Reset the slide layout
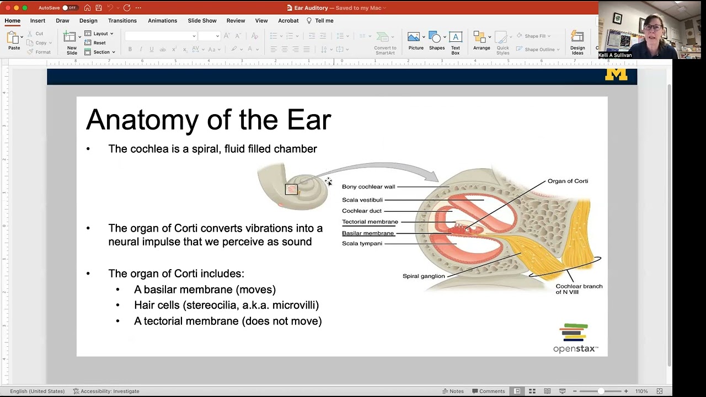 point(95,43)
